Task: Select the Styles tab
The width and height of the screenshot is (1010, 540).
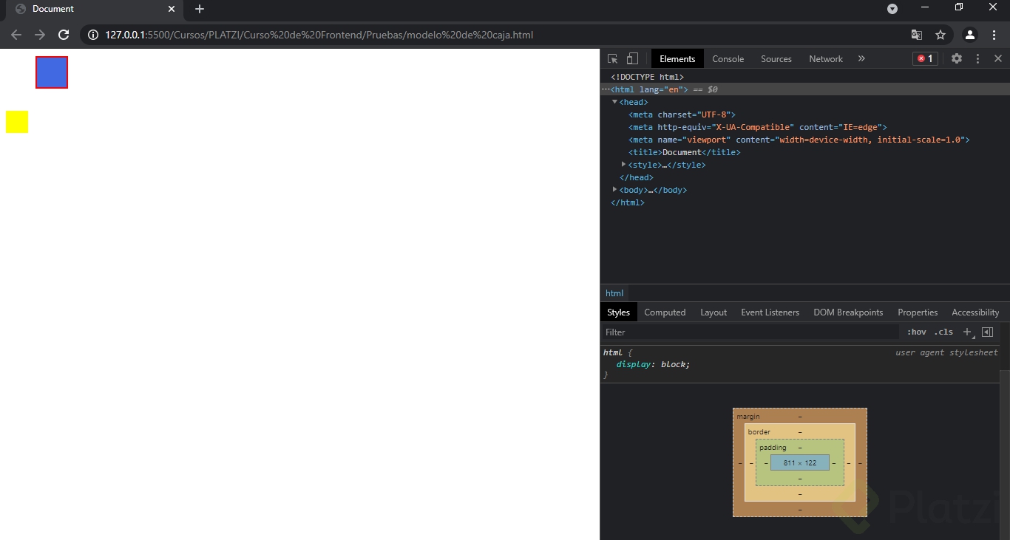Action: pos(618,312)
